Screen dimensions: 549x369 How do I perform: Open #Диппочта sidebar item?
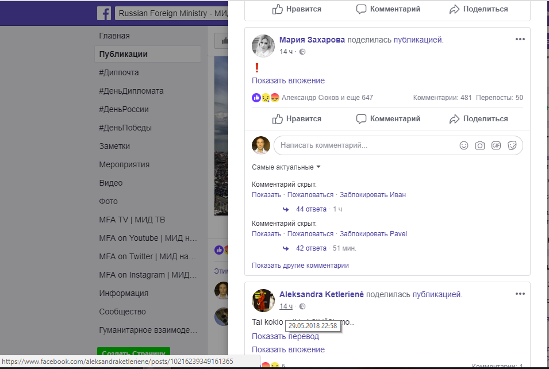[118, 72]
